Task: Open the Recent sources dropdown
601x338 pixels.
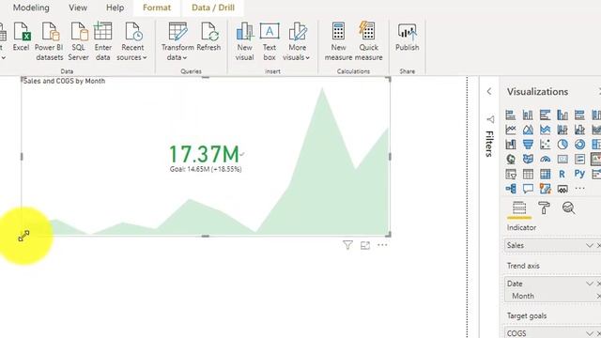Action: click(x=131, y=41)
